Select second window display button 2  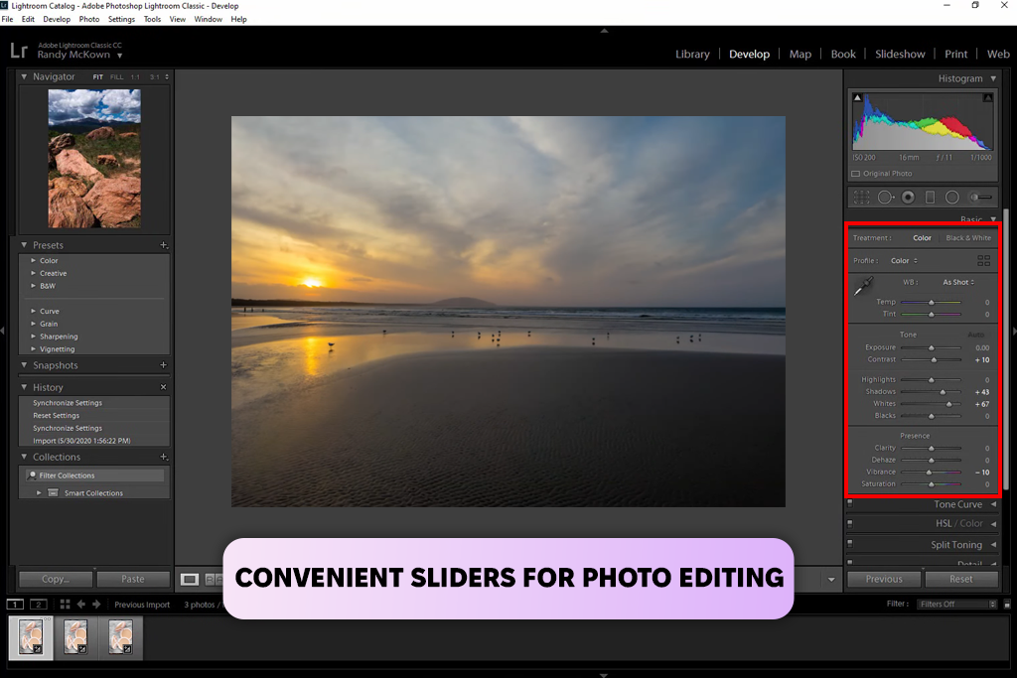click(39, 605)
